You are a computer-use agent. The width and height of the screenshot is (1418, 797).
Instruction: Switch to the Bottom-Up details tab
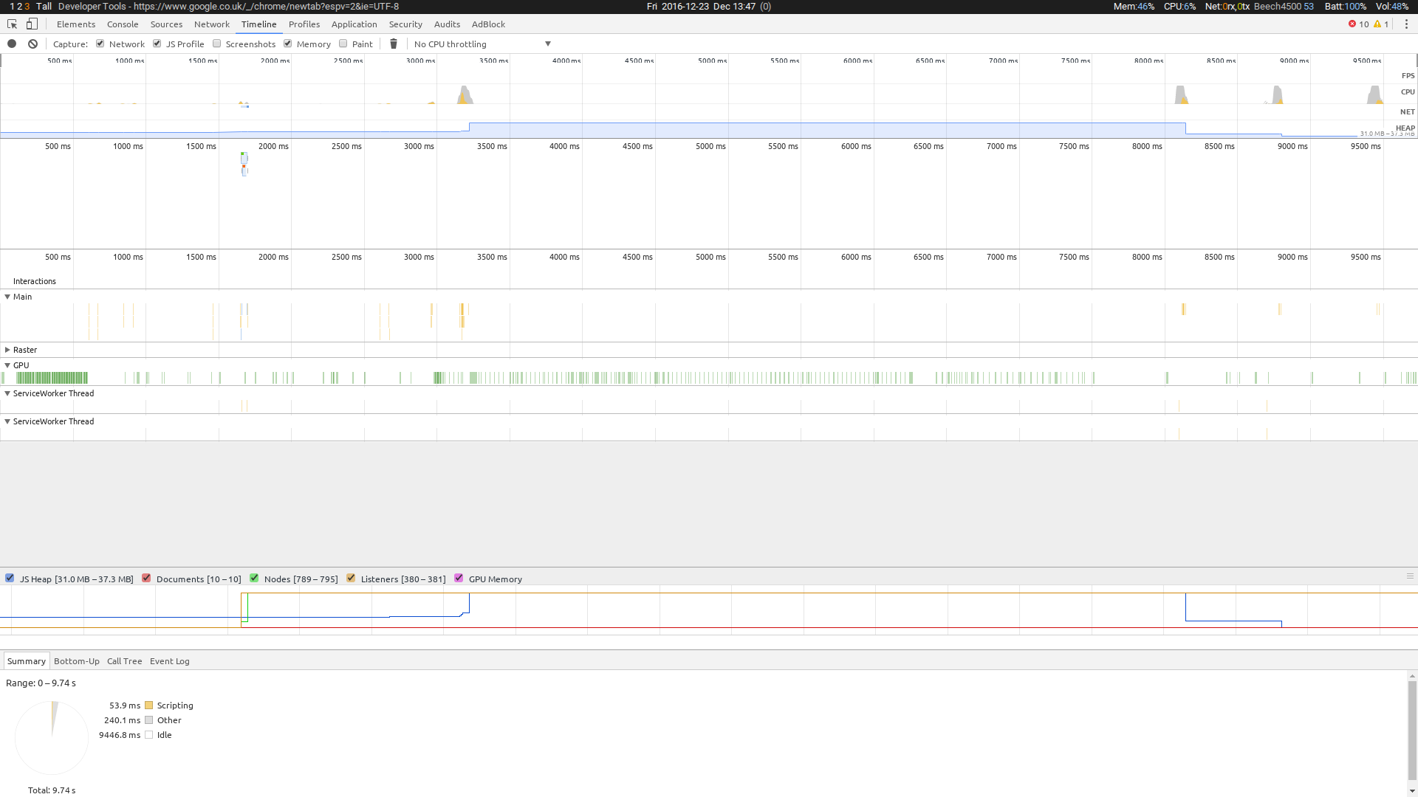tap(77, 661)
